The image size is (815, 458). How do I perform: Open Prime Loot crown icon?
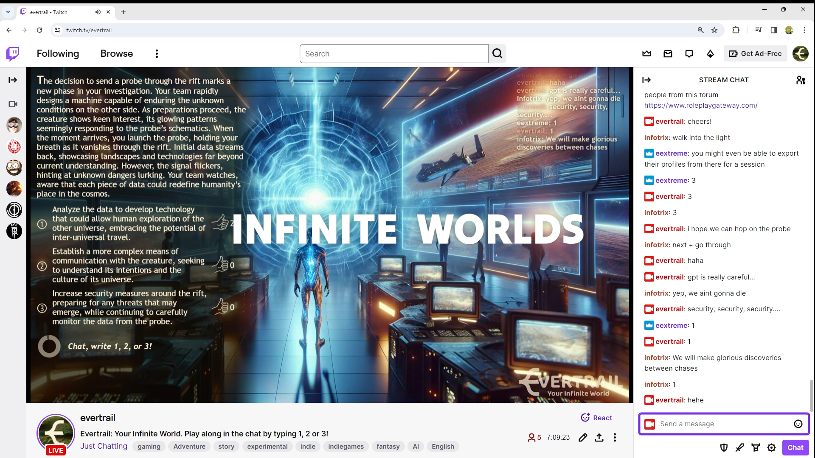[646, 54]
